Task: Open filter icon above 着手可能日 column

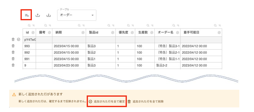Action: point(220,25)
